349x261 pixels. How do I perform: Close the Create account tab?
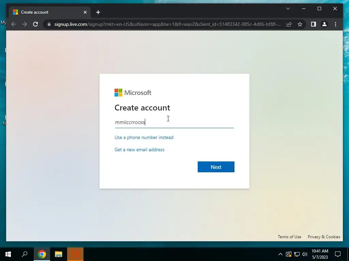85,12
